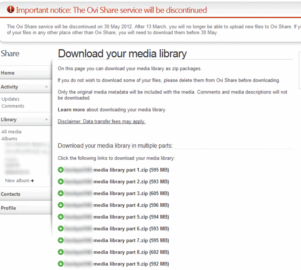Open Comments under Activity
301x270 pixels.
(x=13, y=106)
